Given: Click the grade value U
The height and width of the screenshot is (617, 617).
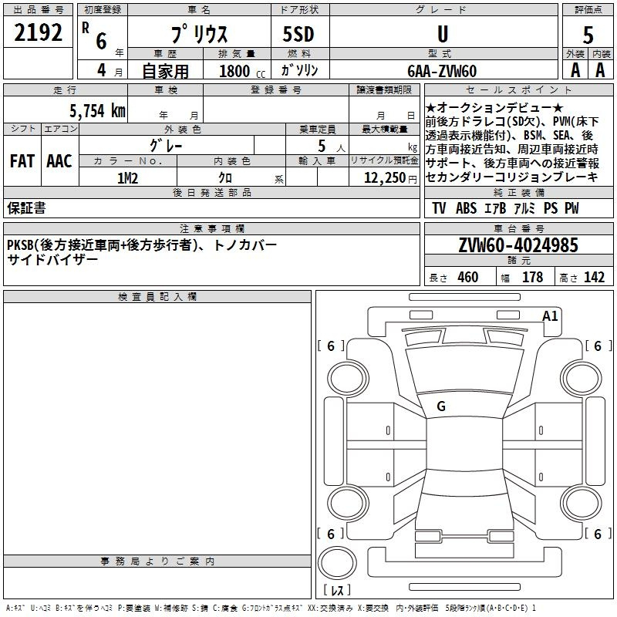Looking at the screenshot, I should pyautogui.click(x=443, y=34).
